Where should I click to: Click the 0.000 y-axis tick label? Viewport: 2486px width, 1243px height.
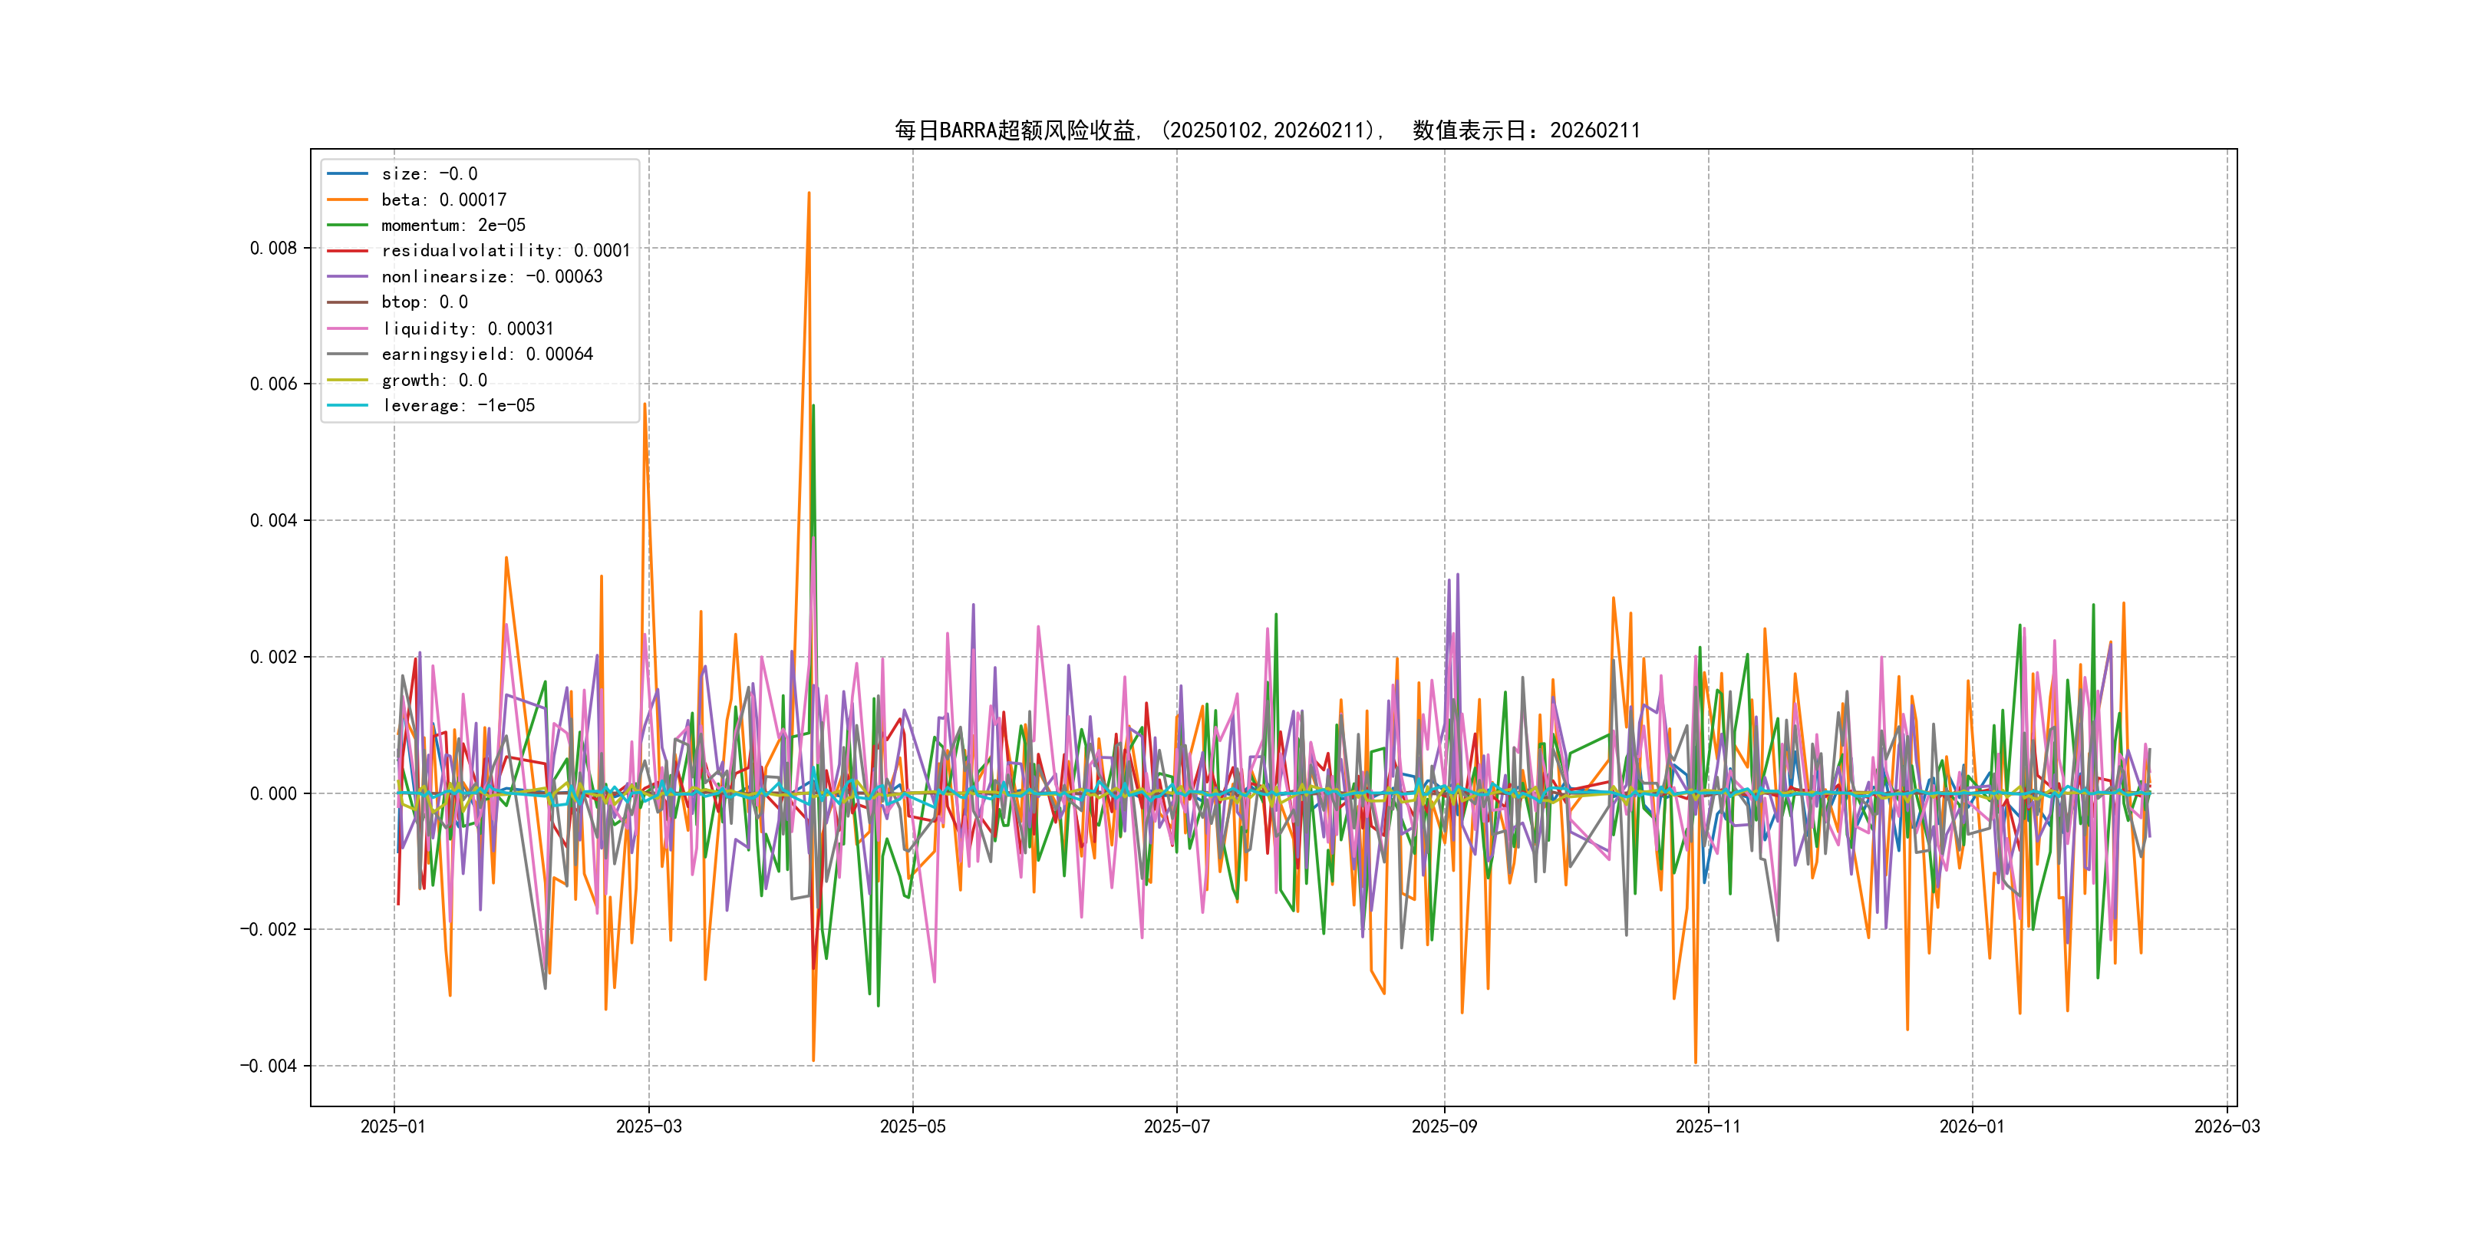pyautogui.click(x=273, y=793)
